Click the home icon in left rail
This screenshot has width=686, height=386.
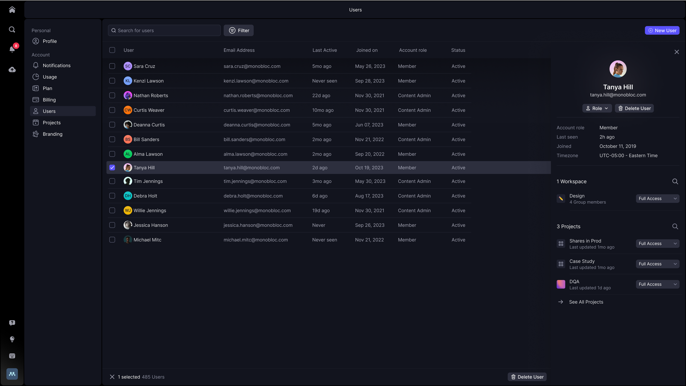[12, 10]
